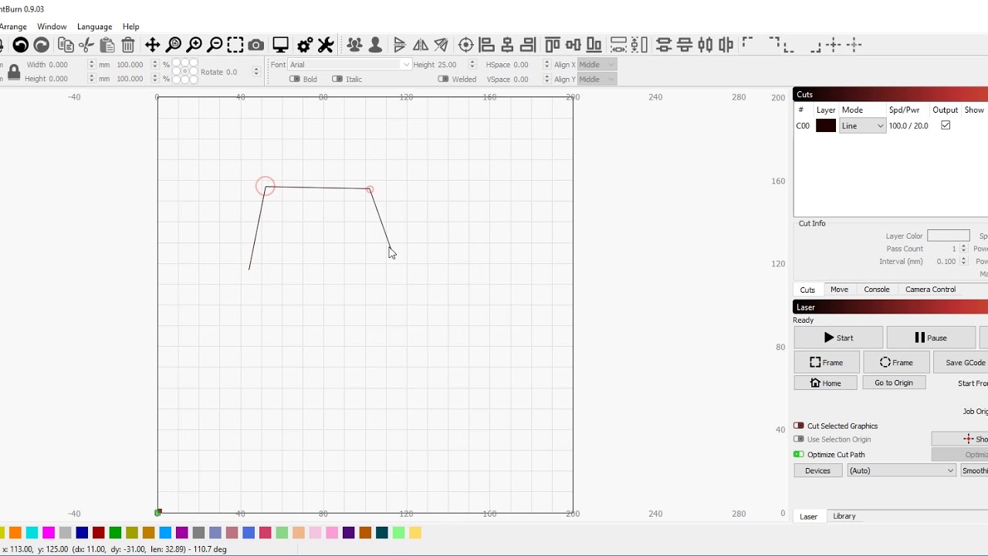Click the lock aspect ratio padlock icon
The width and height of the screenshot is (988, 556).
click(14, 73)
